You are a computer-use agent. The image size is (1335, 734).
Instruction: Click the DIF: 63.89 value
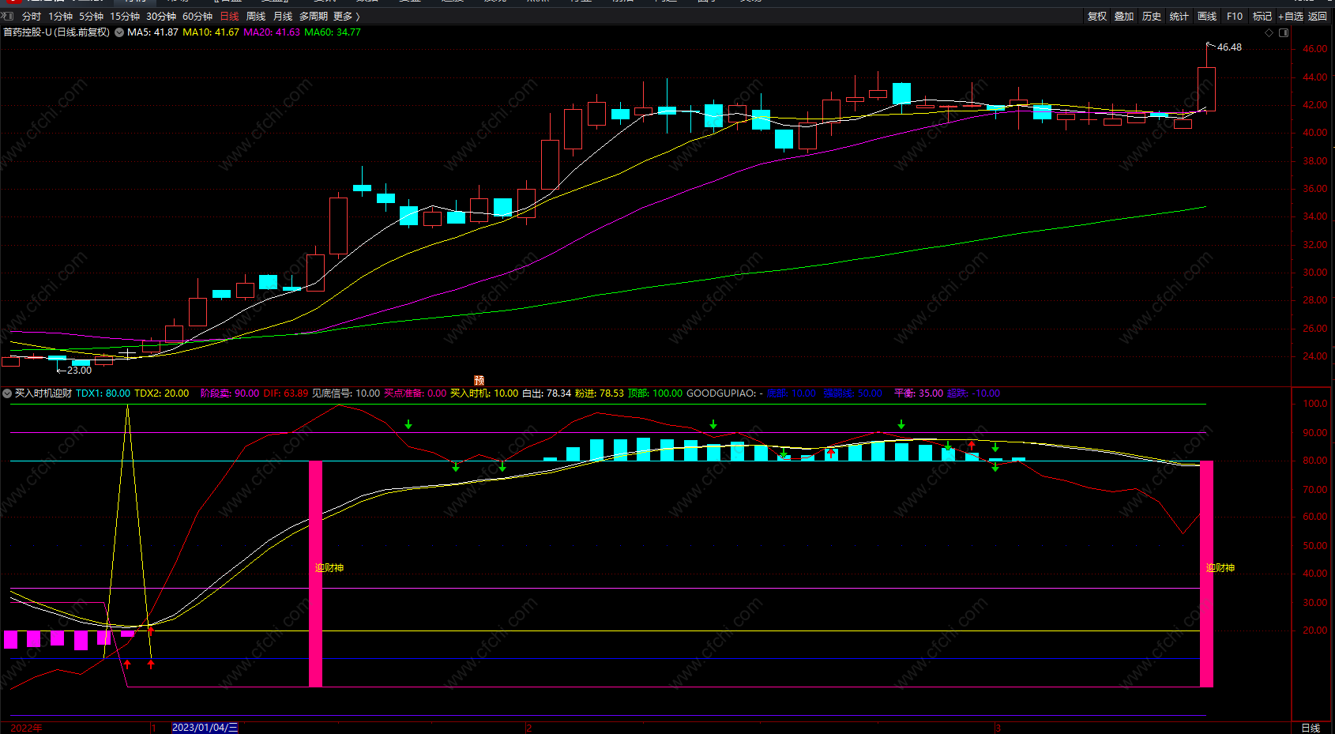pyautogui.click(x=286, y=393)
